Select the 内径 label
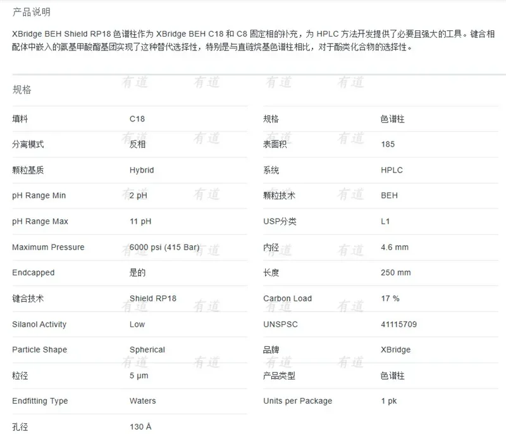Viewport: 506px width, 434px height. pos(271,247)
